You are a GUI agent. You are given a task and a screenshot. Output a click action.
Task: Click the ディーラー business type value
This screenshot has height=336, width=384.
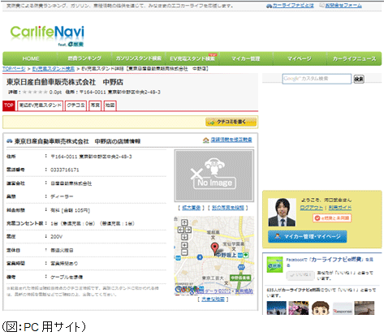(62, 196)
